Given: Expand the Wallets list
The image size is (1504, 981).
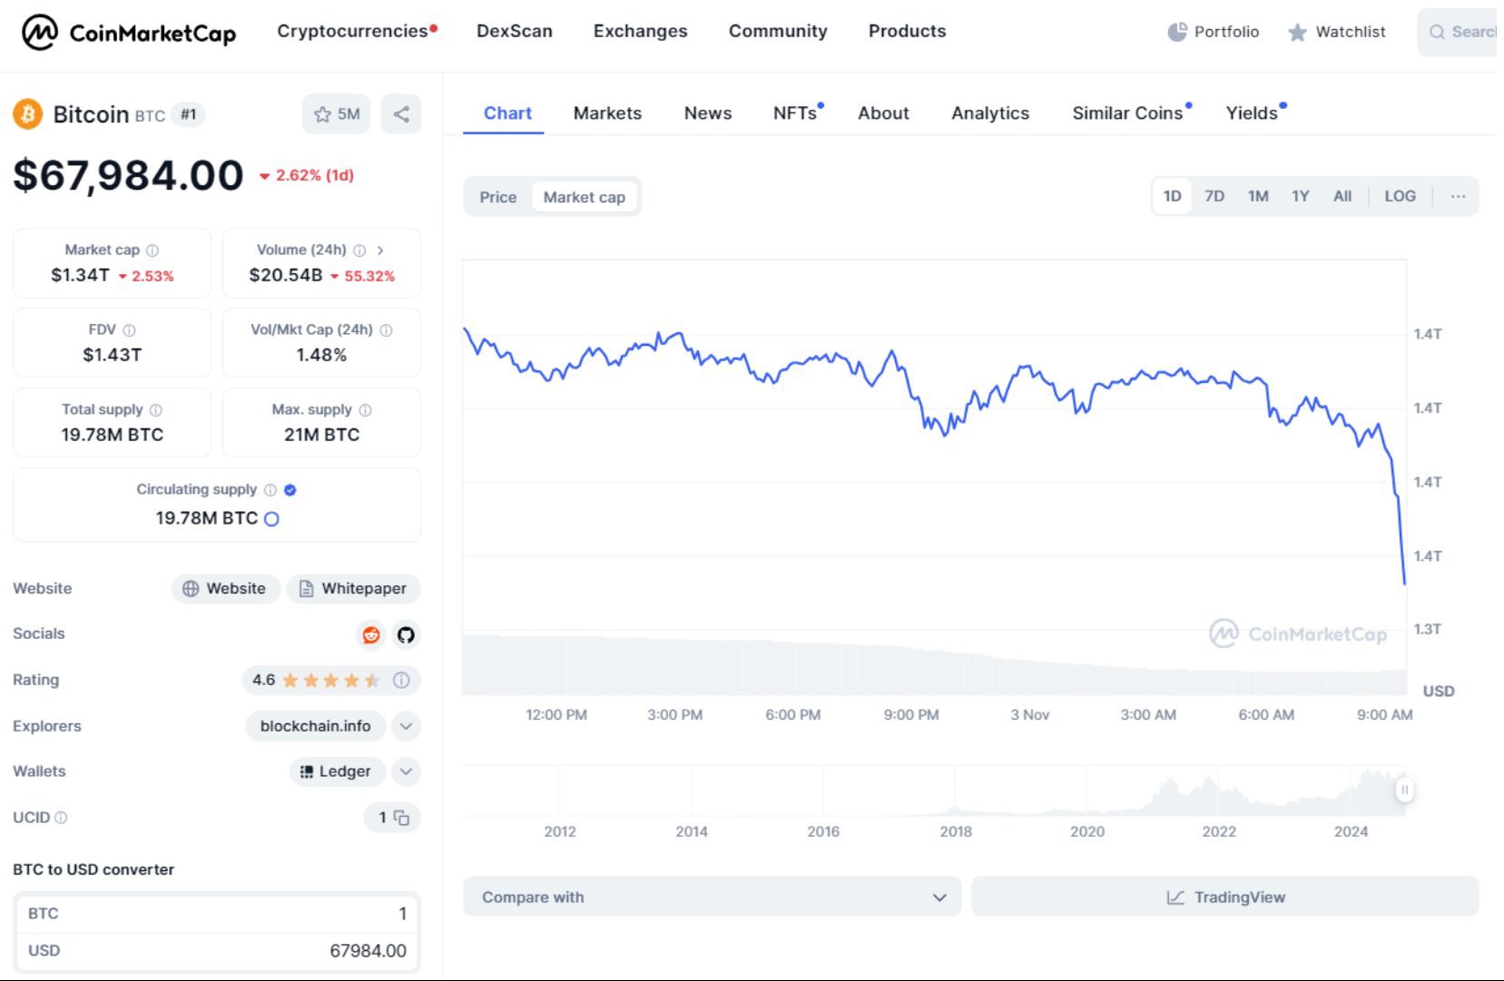Looking at the screenshot, I should pos(406,771).
